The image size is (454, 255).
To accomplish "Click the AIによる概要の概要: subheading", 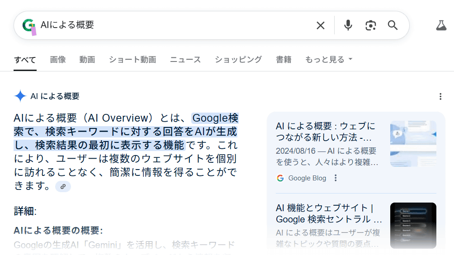I will (58, 231).
